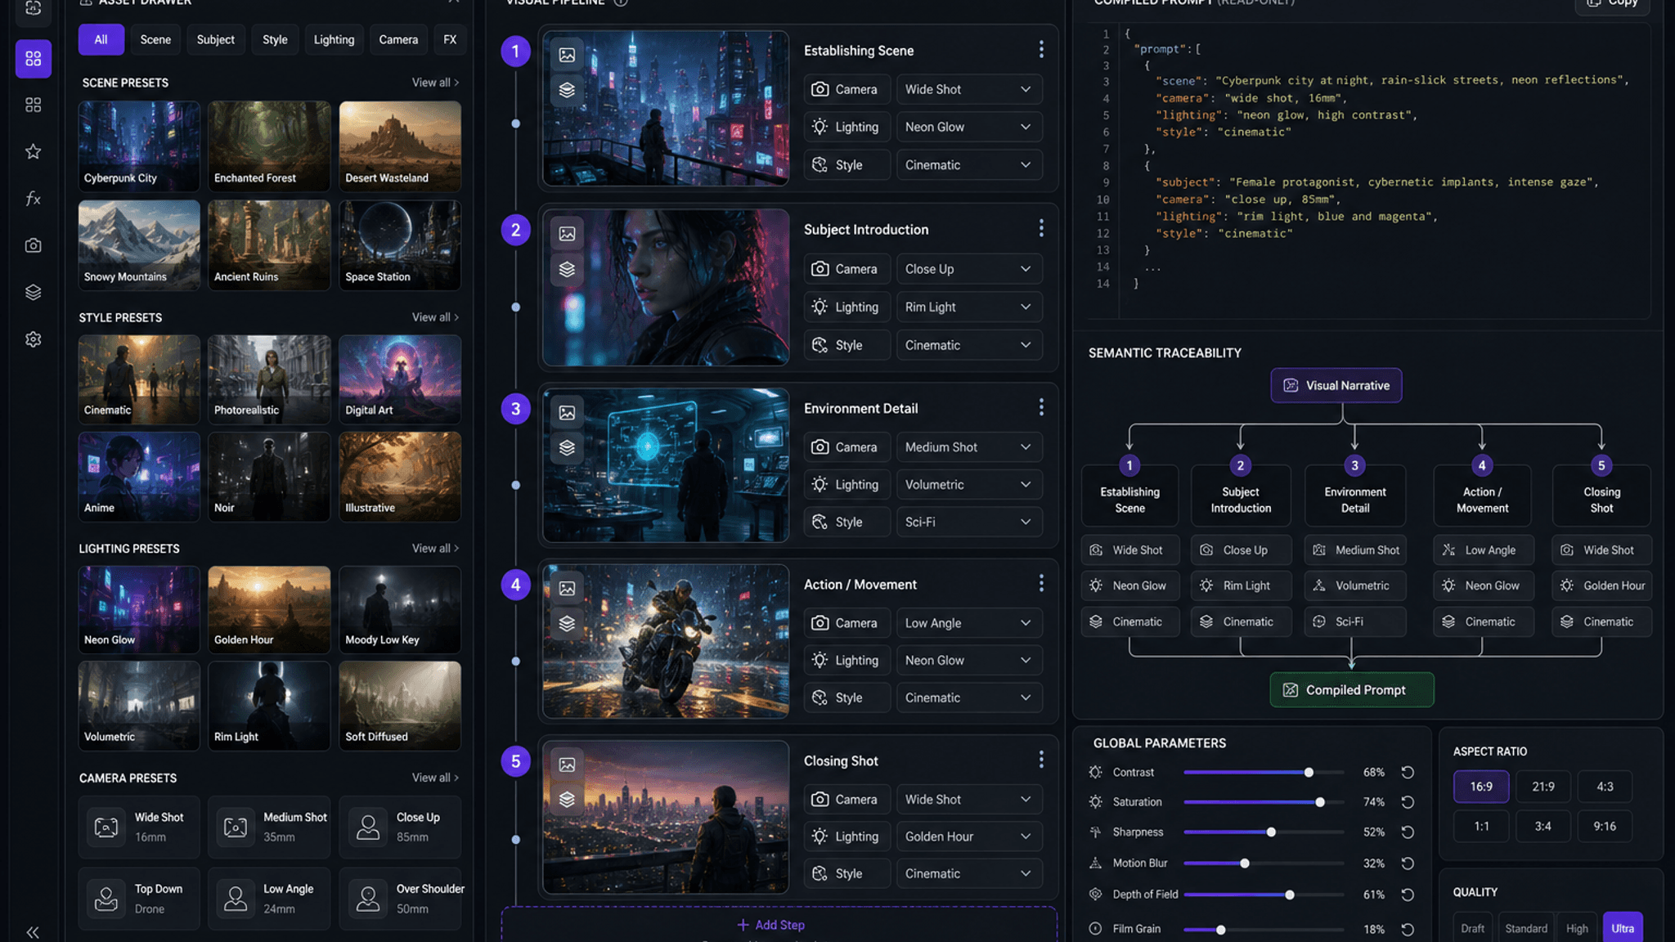Select highlighted grid icon in left sidebar
The width and height of the screenshot is (1675, 942).
(34, 59)
